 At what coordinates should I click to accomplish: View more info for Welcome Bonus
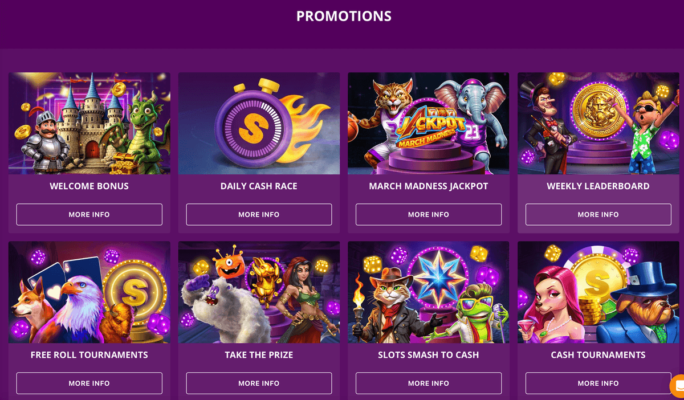tap(89, 214)
